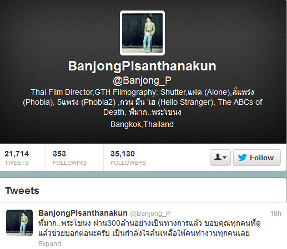Viewport: 287px width, 249px height.
Task: Select the Tweets section heading
Action: tap(22, 191)
